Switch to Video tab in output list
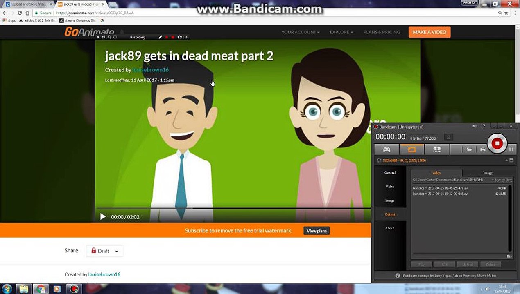Viewport: 520px width, 294px height. click(x=437, y=173)
